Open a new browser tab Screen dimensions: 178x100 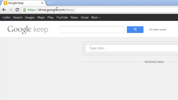[x=50, y=3]
